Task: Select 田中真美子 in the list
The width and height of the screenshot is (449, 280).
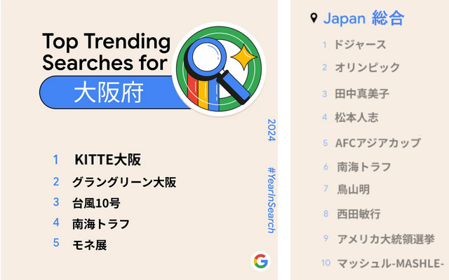Action: coord(362,94)
